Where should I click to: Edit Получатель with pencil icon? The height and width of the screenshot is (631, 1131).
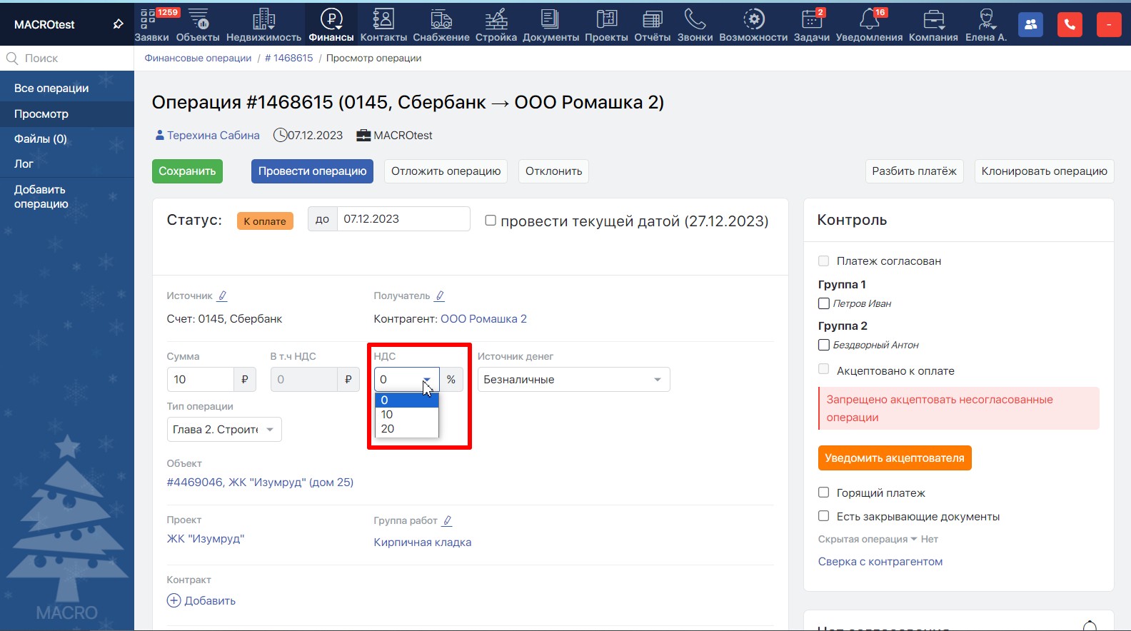coord(440,296)
